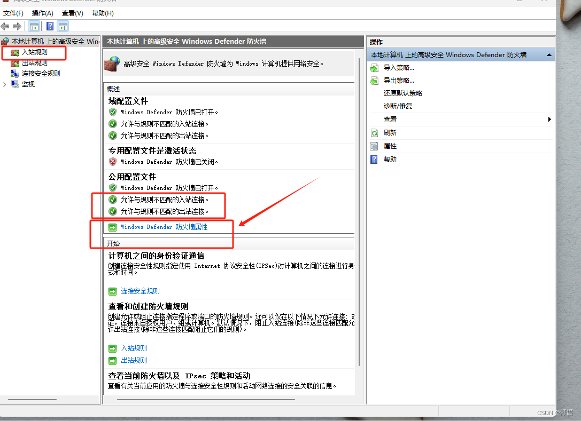Open the 帮助(H) menu
The image size is (581, 421).
pos(103,13)
